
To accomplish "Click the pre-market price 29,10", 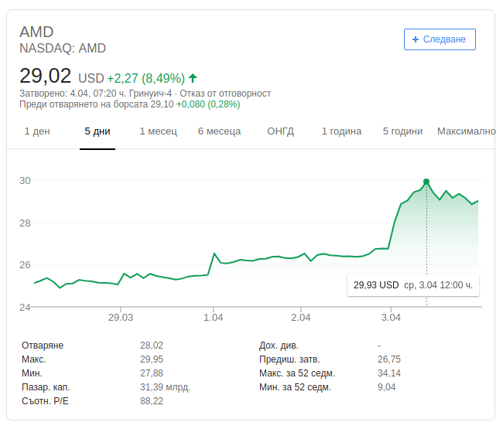I will 162,104.
